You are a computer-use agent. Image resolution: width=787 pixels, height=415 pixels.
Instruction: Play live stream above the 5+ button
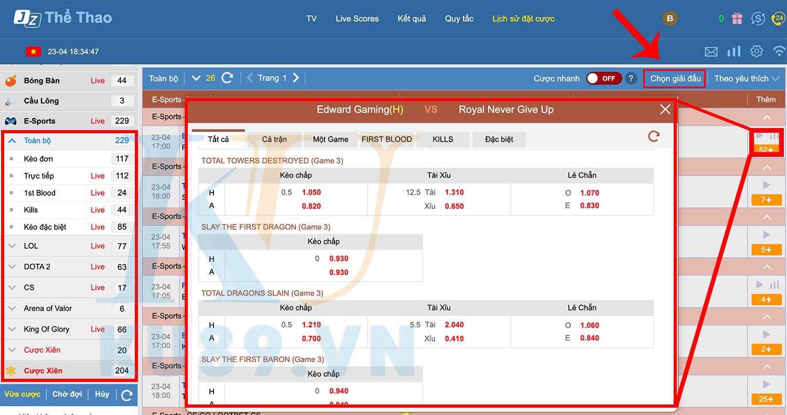(x=766, y=235)
